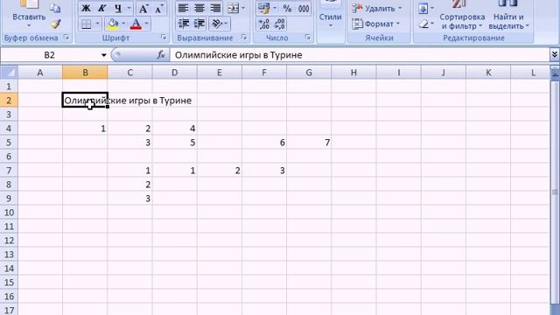The width and height of the screenshot is (560, 315).
Task: Open font color dropdown arrow
Action: (147, 24)
